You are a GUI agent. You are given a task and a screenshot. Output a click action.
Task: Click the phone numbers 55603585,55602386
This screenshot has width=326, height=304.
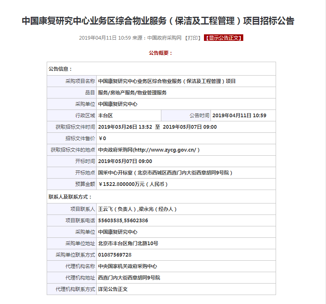pyautogui.click(x=123, y=220)
